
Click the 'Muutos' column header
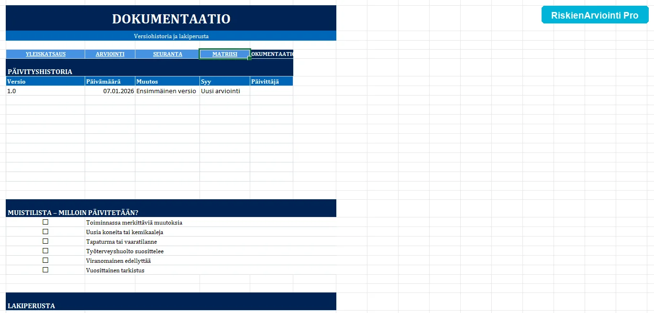[167, 81]
